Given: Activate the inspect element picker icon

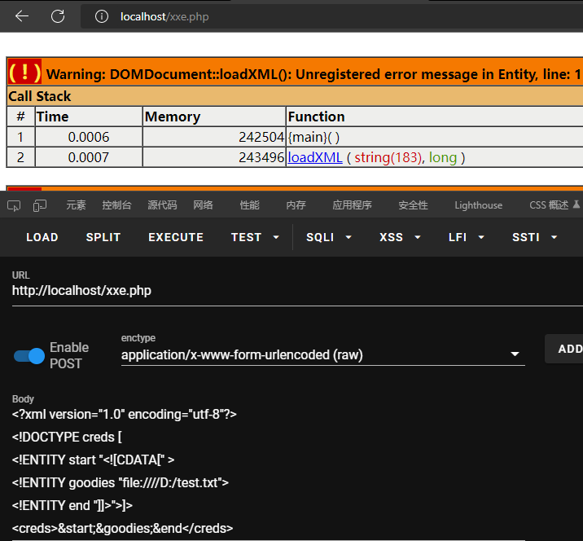Looking at the screenshot, I should coord(14,205).
